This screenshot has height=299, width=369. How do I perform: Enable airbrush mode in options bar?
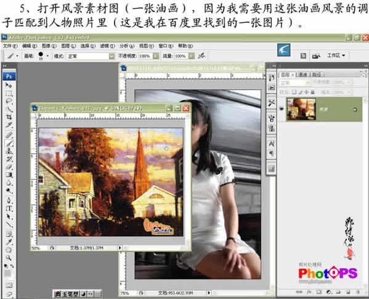tap(201, 56)
